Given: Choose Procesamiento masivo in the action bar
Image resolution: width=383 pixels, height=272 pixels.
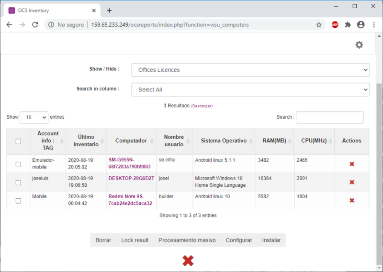Looking at the screenshot, I should [x=187, y=240].
